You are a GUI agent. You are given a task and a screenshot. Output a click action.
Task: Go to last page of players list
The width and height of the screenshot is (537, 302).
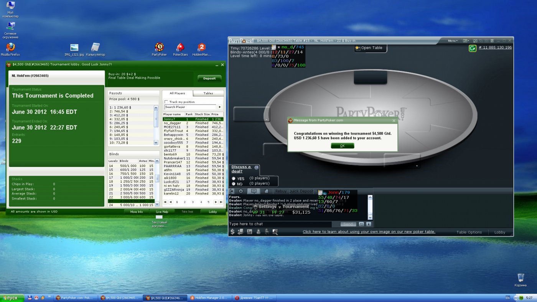pos(221,202)
